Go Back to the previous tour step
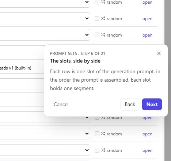 coord(130,104)
